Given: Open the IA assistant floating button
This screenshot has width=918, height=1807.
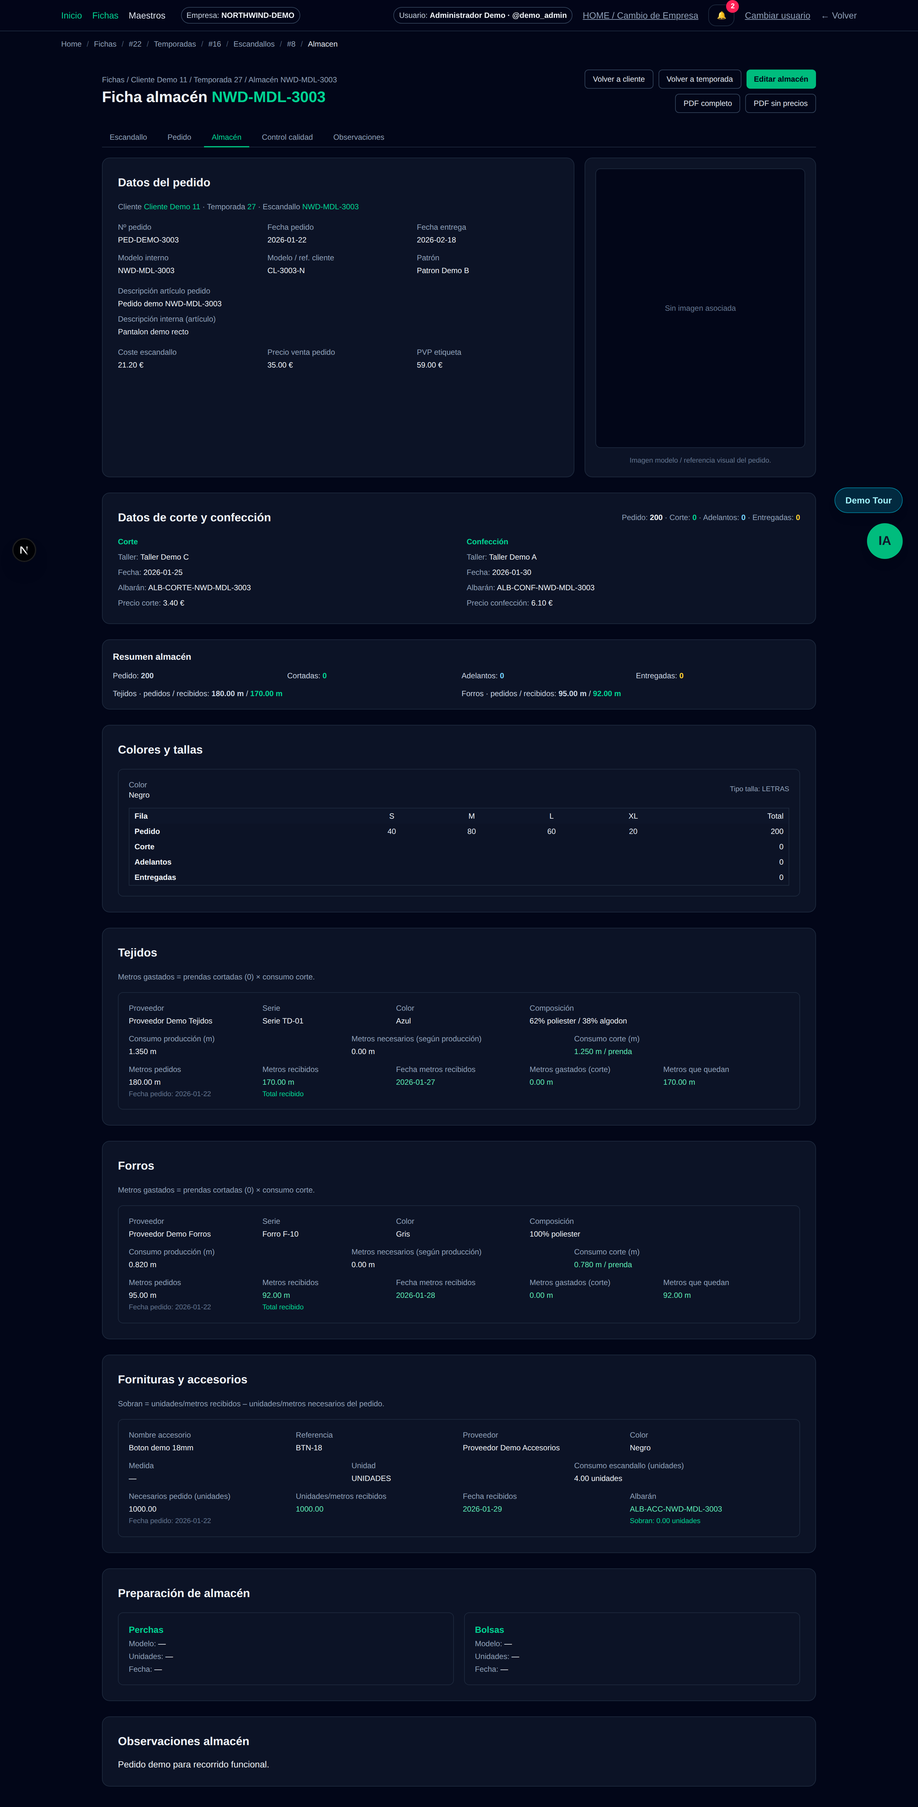Looking at the screenshot, I should [x=884, y=541].
